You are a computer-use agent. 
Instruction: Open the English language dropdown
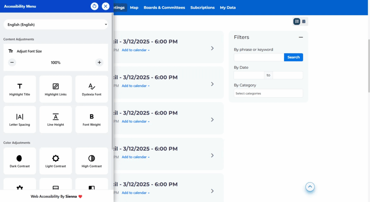[x=56, y=24]
